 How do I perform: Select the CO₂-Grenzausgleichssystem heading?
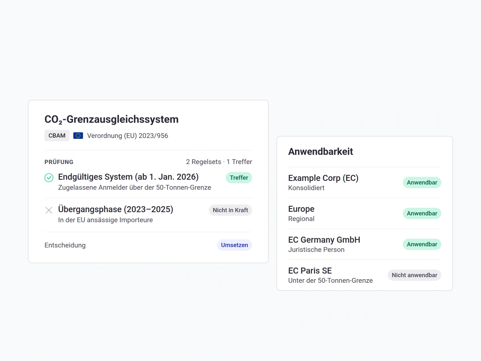point(111,119)
